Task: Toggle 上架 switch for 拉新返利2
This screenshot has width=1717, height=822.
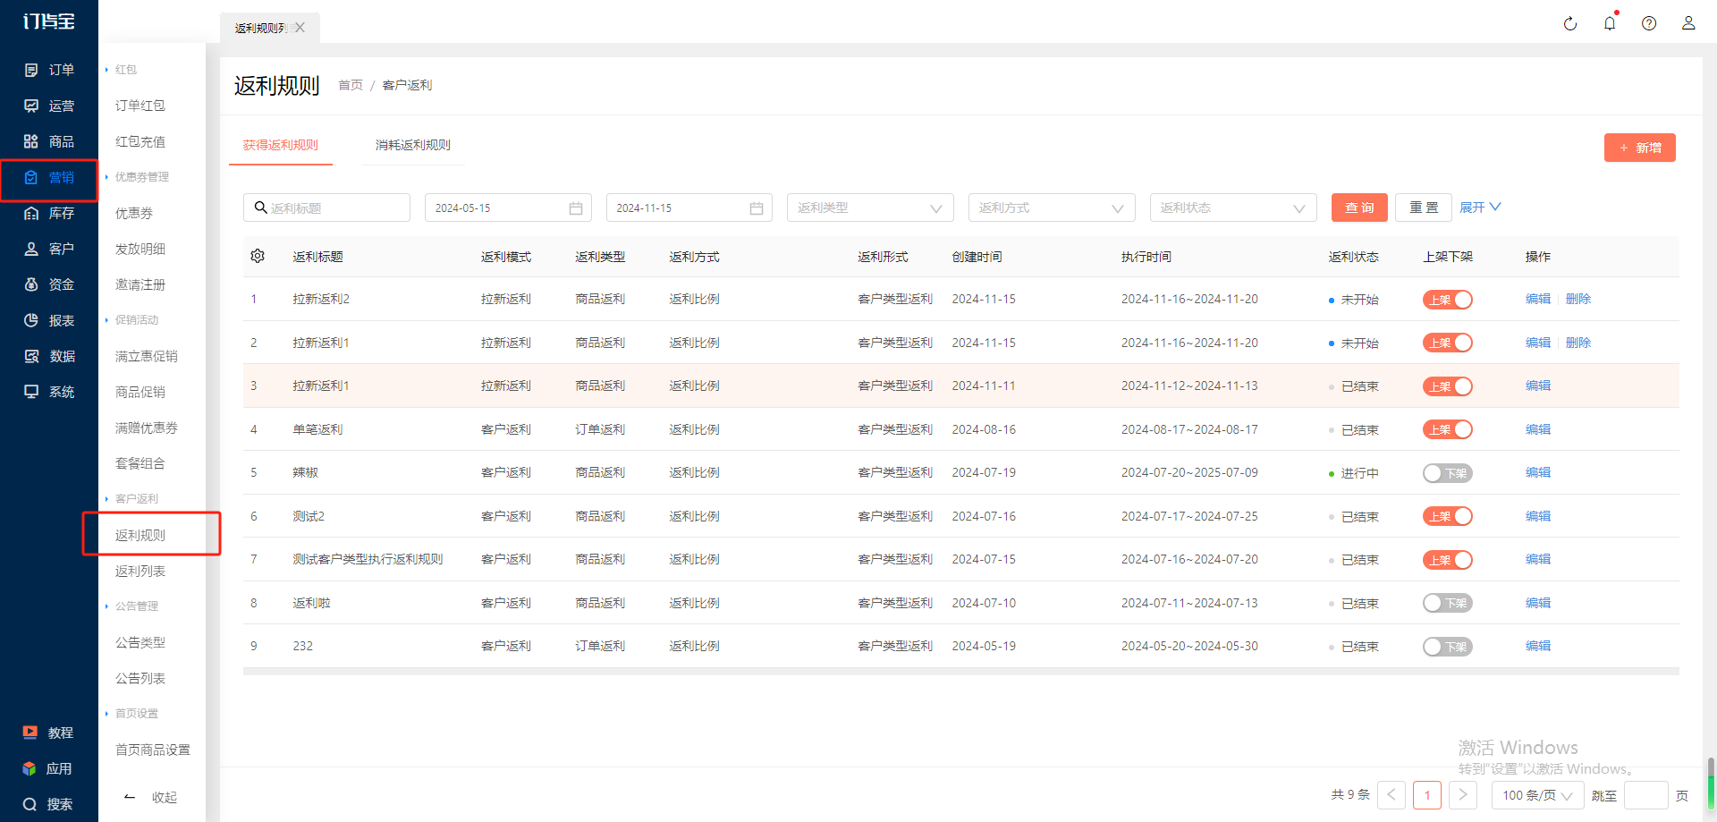Action: (x=1447, y=300)
